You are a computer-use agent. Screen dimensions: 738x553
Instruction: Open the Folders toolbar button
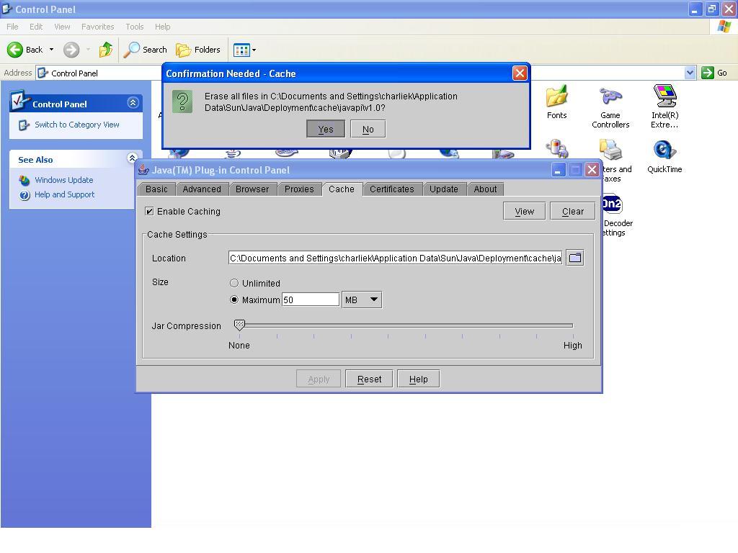coord(198,50)
